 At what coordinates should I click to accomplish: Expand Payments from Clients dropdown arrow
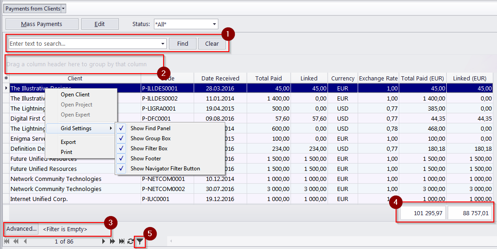pos(63,9)
